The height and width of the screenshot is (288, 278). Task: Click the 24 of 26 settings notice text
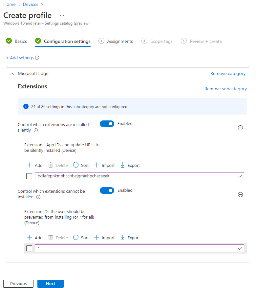[x=79, y=107]
